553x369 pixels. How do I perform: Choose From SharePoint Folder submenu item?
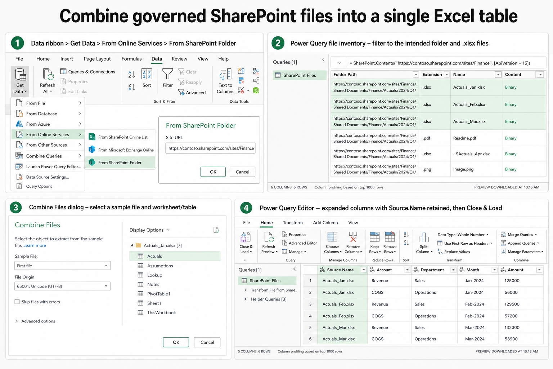(121, 163)
